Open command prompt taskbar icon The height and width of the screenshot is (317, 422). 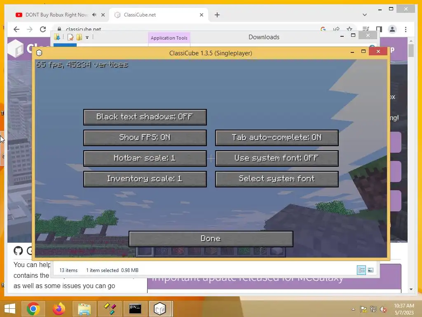click(x=135, y=309)
